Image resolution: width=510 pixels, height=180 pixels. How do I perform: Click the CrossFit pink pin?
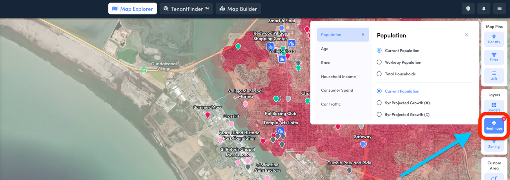pos(231,123)
